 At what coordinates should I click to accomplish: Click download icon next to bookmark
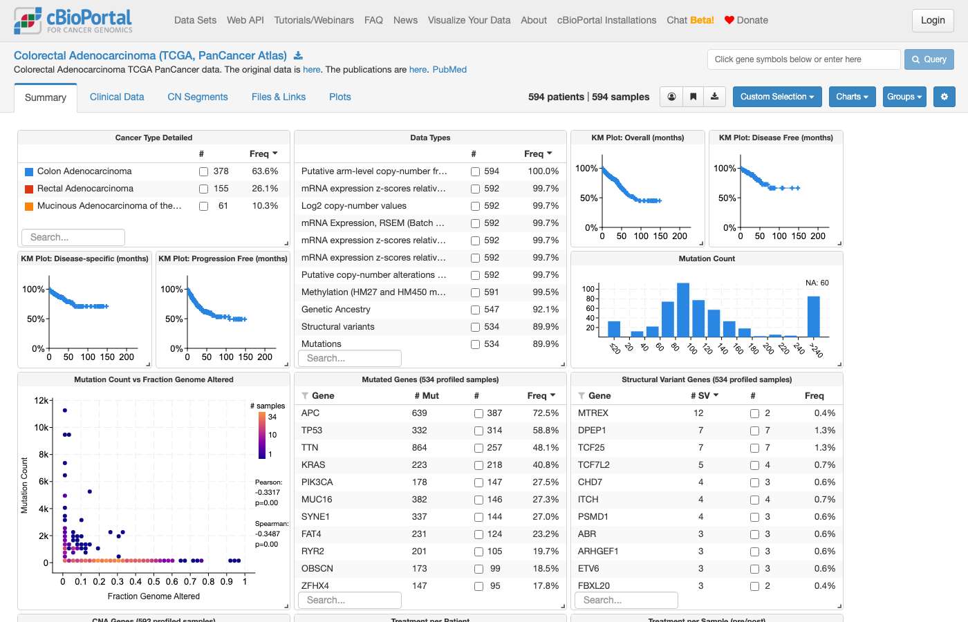(714, 97)
